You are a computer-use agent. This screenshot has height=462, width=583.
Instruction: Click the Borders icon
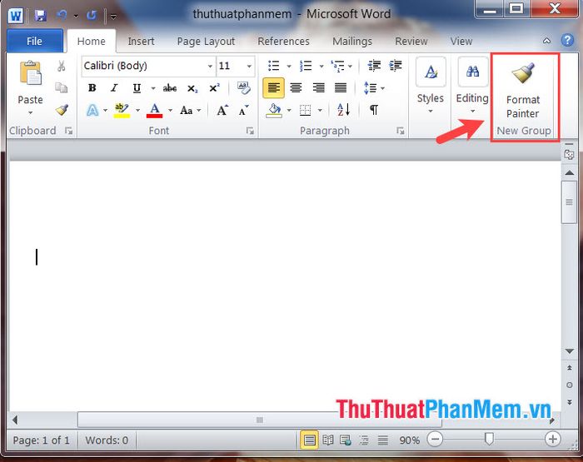306,111
